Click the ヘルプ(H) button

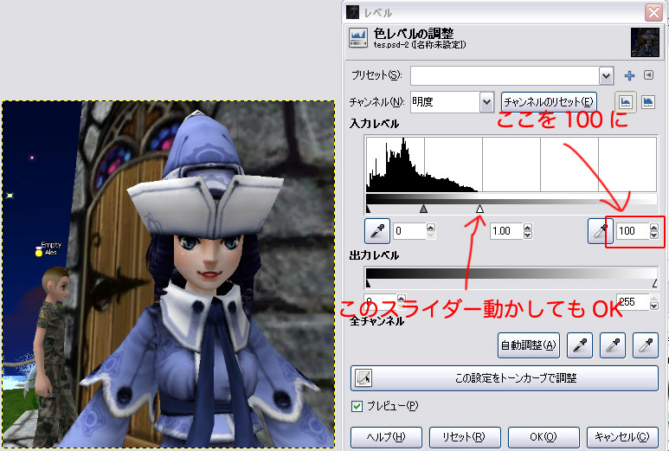click(x=386, y=437)
